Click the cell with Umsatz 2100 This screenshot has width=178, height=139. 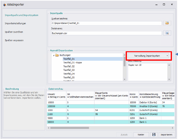56,114
